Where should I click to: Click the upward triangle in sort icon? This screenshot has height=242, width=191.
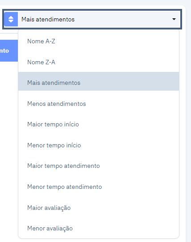pos(11,17)
